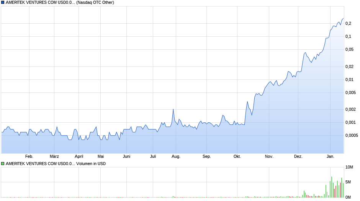Click the final price point at chart's end
This screenshot has height=201, width=360.
[x=343, y=18]
